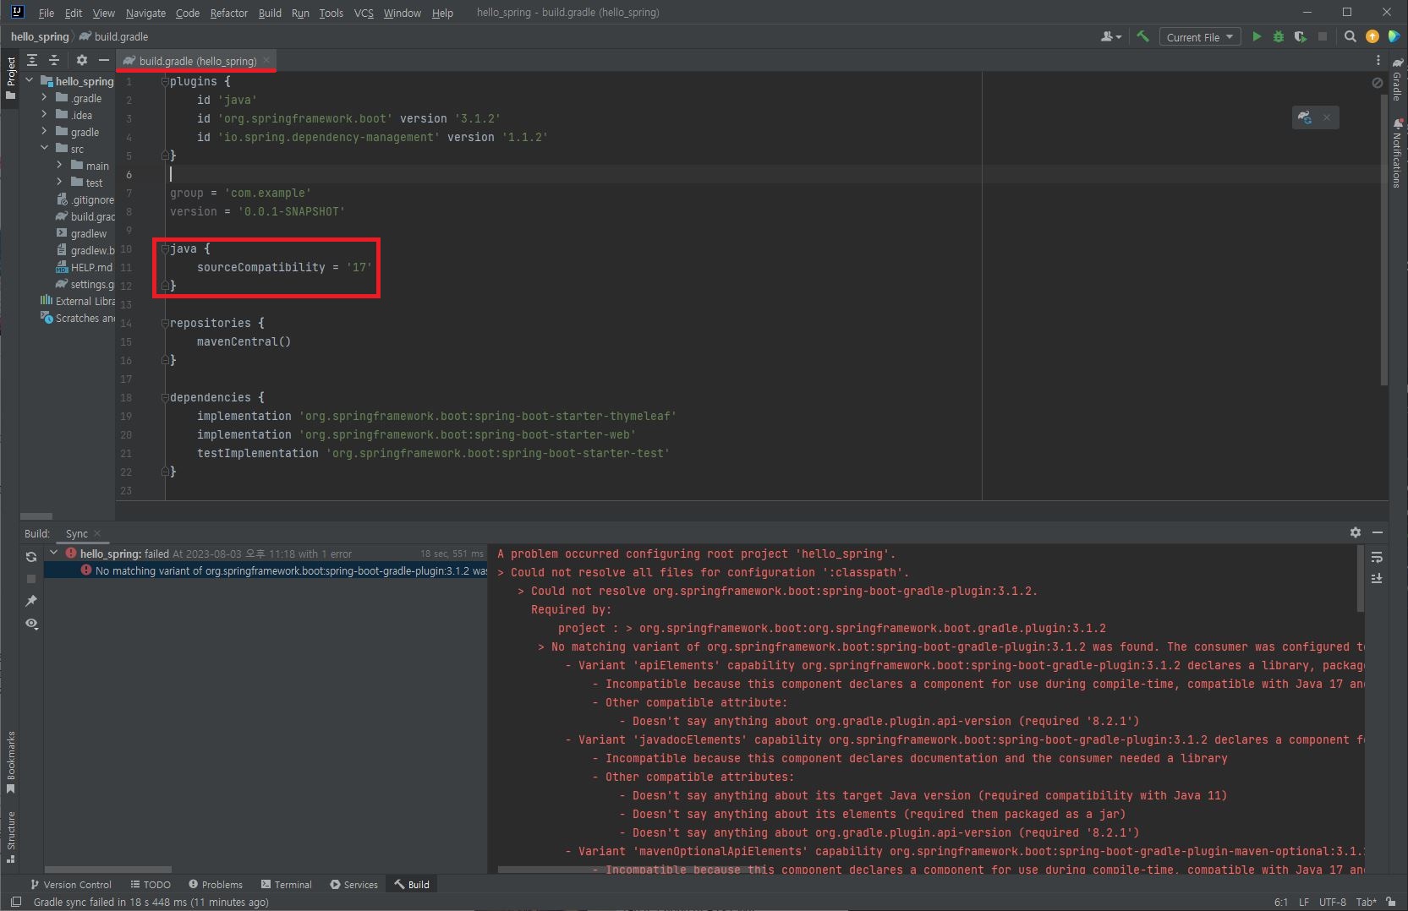
Task: Open the Problems tool window
Action: (x=215, y=884)
